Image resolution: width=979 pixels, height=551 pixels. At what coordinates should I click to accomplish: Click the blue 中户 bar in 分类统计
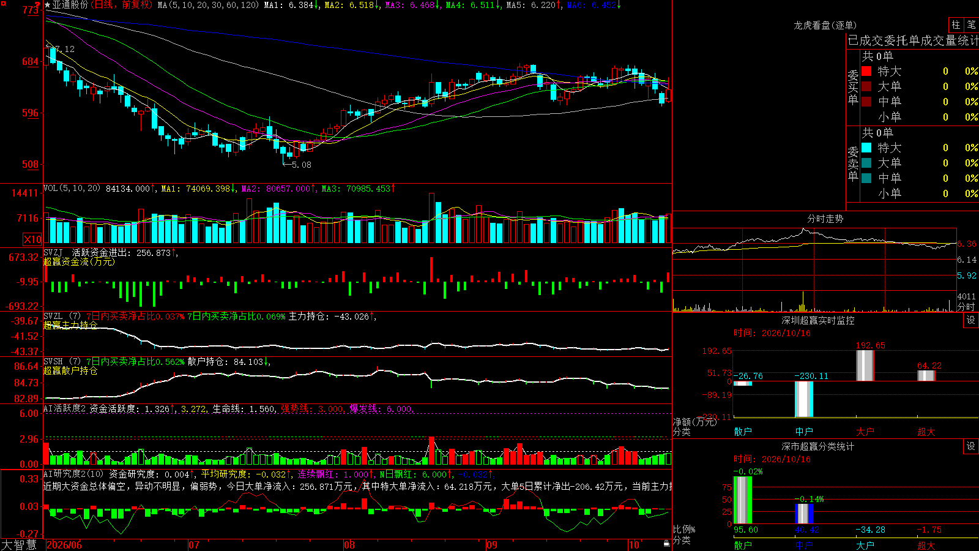[x=804, y=514]
